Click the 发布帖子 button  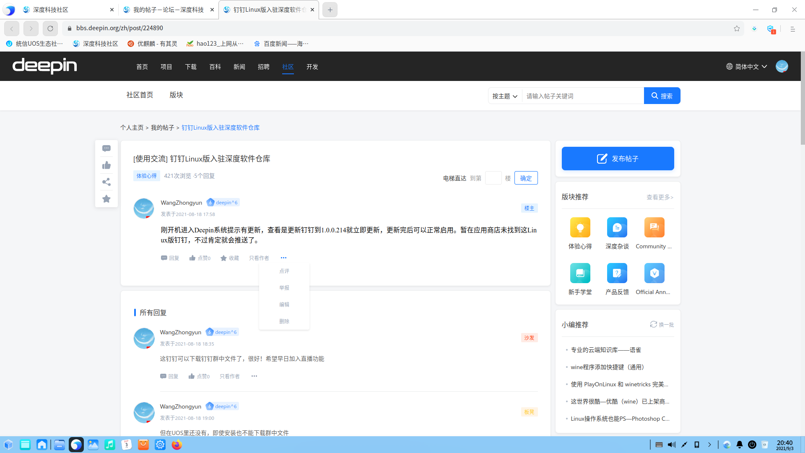[618, 159]
